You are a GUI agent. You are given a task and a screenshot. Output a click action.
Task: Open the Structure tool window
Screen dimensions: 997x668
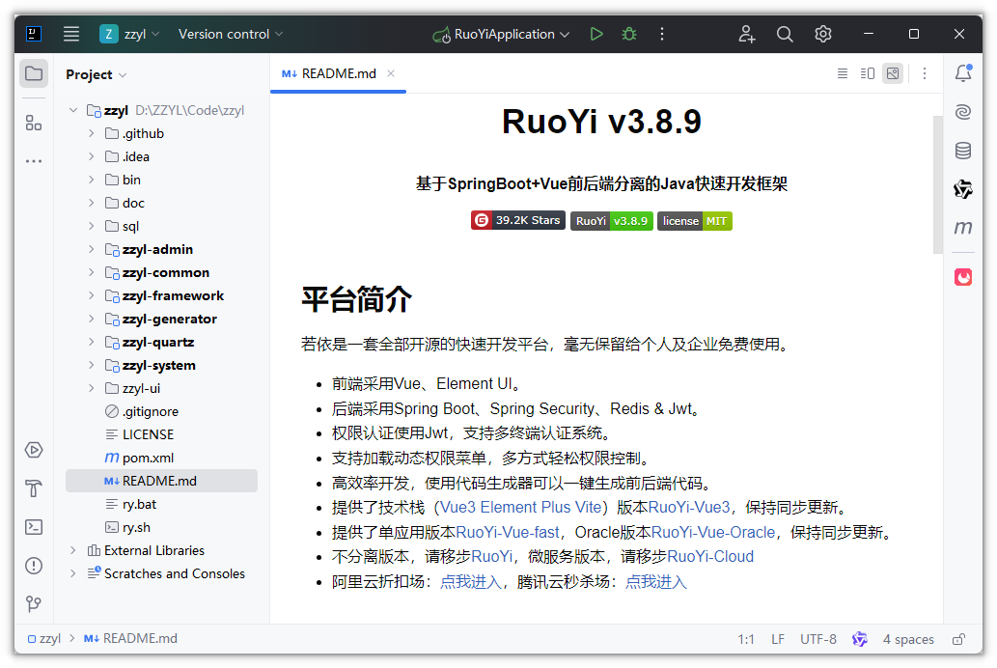[x=34, y=123]
